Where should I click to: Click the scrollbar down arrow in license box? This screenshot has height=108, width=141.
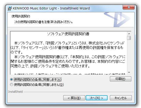129,73
